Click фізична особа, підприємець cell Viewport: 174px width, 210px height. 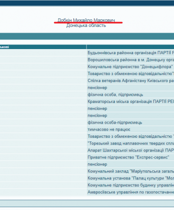tap(115, 94)
